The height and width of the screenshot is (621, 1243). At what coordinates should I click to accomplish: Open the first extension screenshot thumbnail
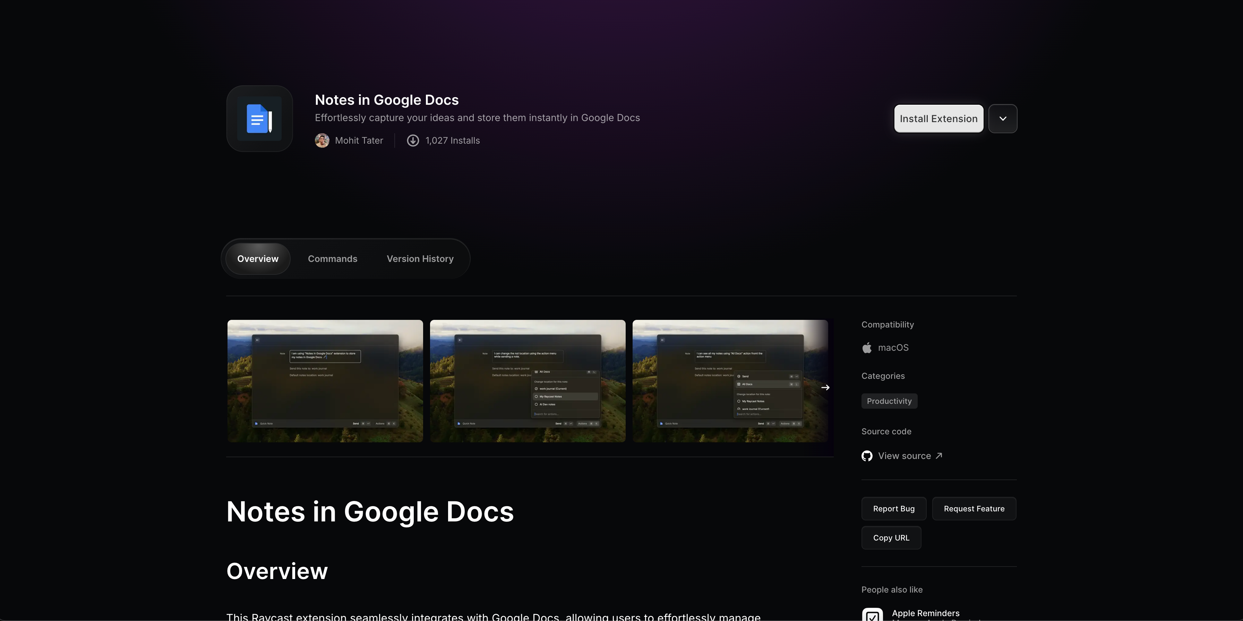pos(325,381)
